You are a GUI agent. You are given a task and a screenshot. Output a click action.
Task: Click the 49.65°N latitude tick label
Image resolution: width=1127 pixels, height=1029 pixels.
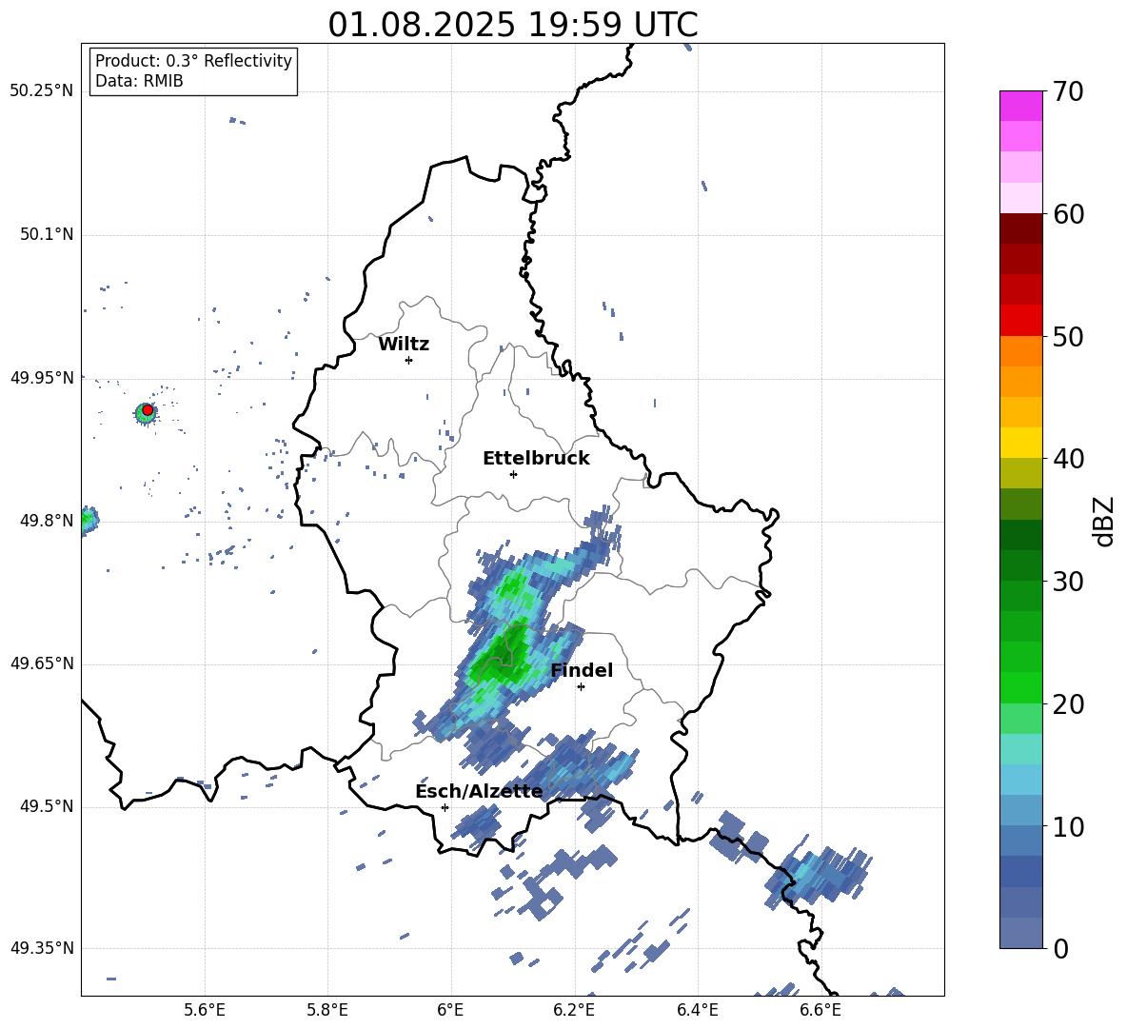(42, 663)
